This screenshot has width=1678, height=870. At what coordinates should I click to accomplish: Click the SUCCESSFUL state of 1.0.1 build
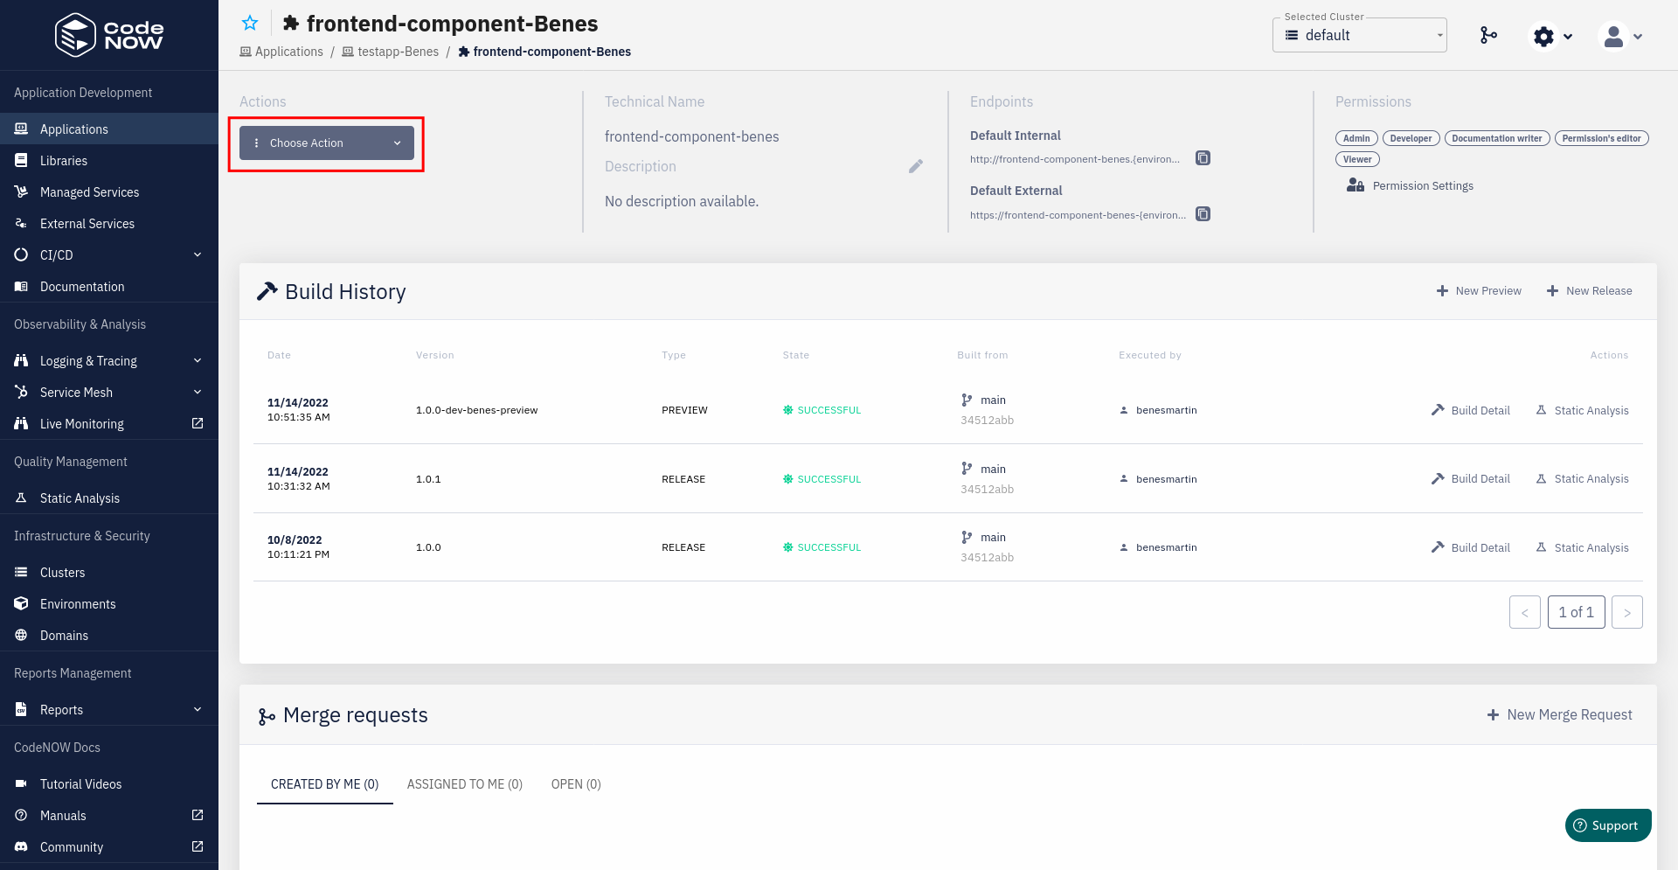tap(822, 479)
